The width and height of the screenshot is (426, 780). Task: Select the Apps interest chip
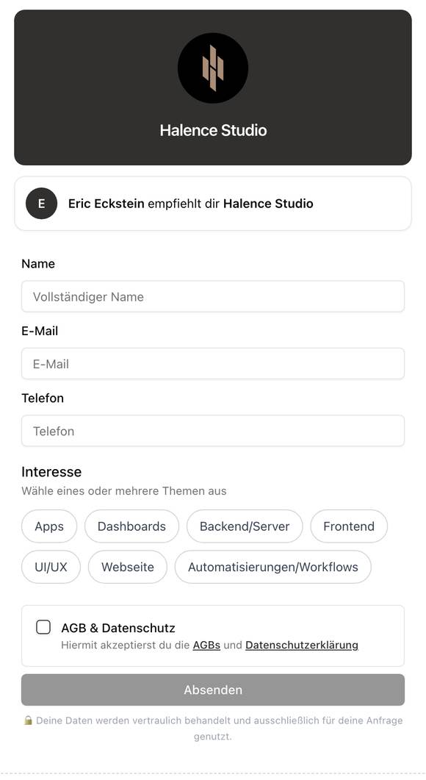[49, 526]
